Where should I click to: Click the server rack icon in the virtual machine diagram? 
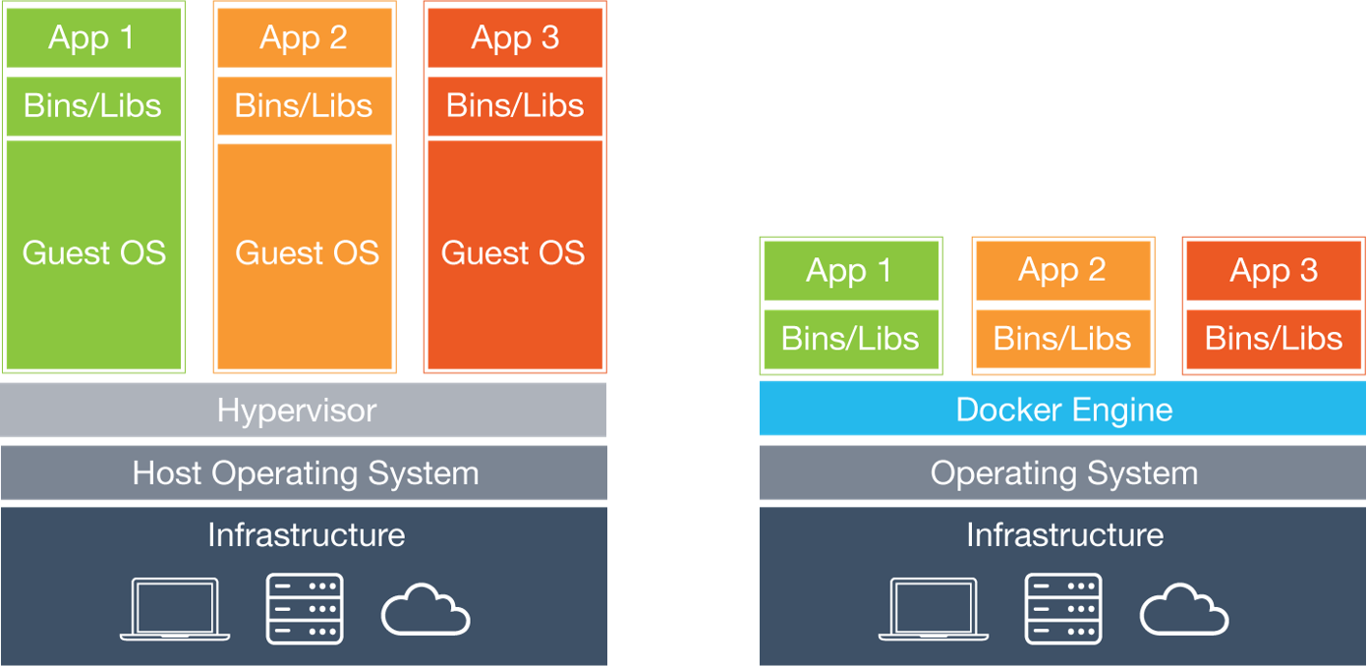pos(305,609)
